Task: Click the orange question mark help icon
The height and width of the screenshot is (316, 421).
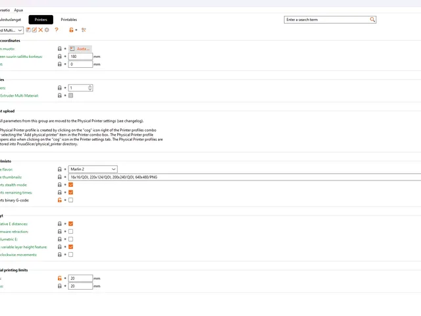Action: coord(57,30)
